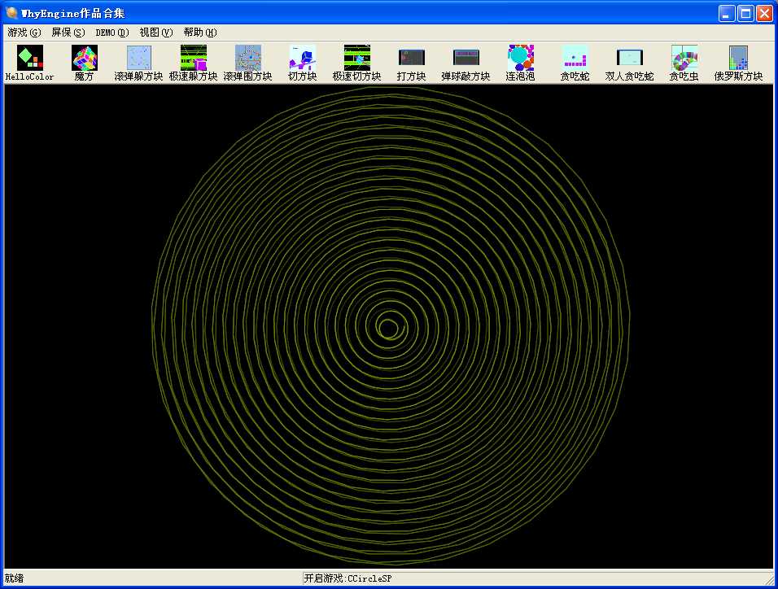The height and width of the screenshot is (589, 778).
Task: Select the 极速躲方块 toolbar icon
Action: click(x=194, y=59)
